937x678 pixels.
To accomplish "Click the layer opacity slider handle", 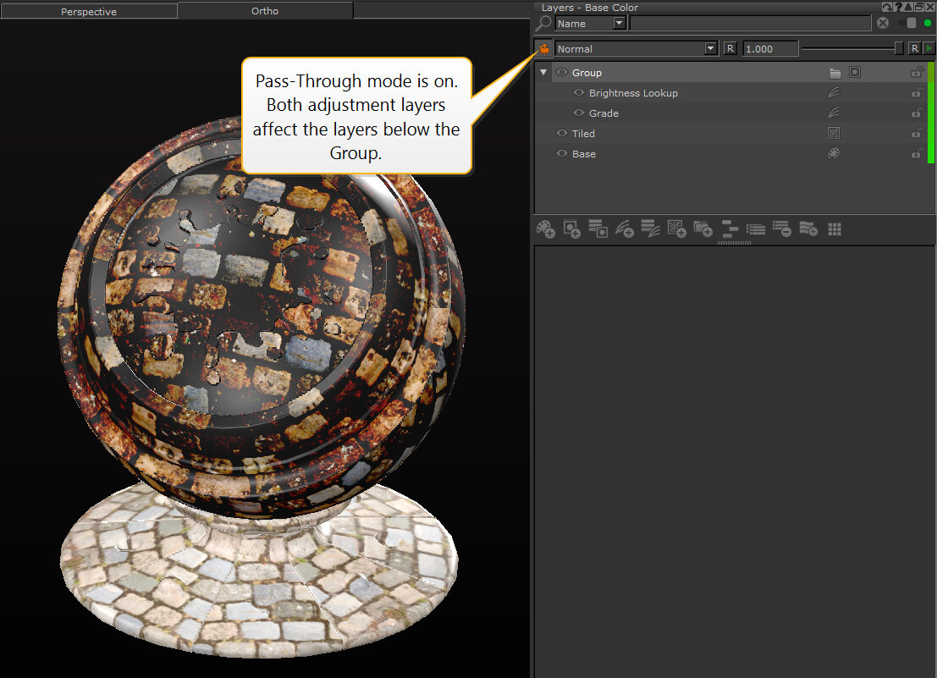I will coord(899,49).
